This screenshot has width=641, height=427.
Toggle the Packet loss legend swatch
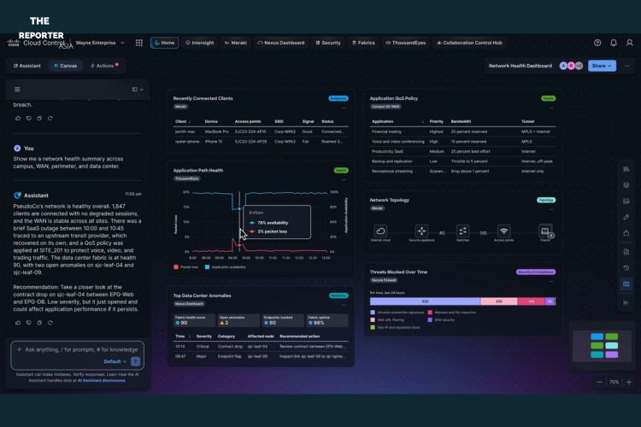tap(176, 267)
